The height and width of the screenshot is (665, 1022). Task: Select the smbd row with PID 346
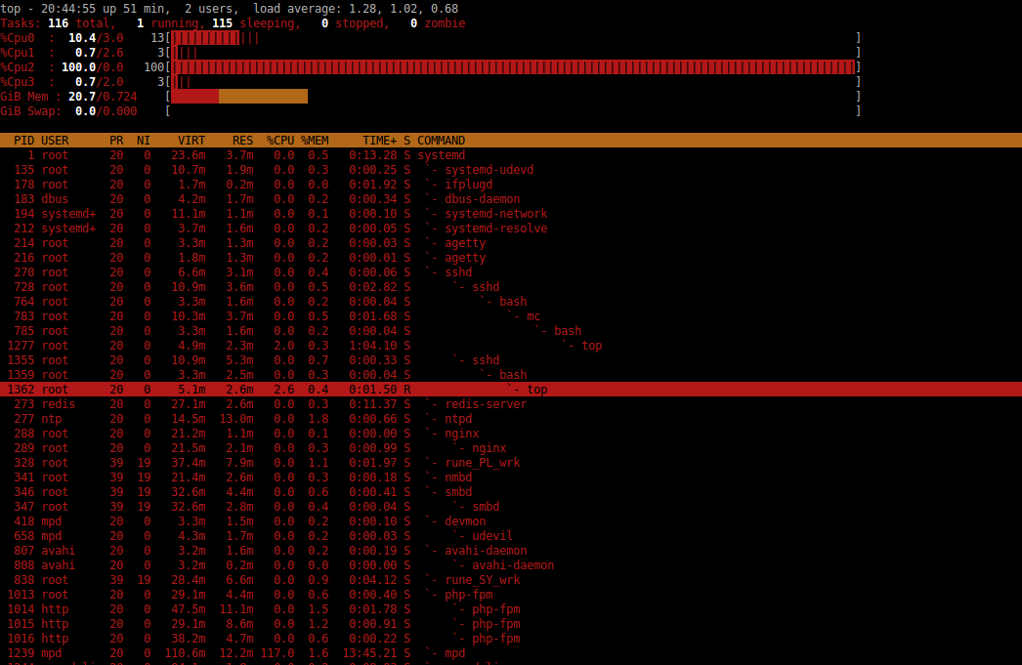tap(511, 492)
